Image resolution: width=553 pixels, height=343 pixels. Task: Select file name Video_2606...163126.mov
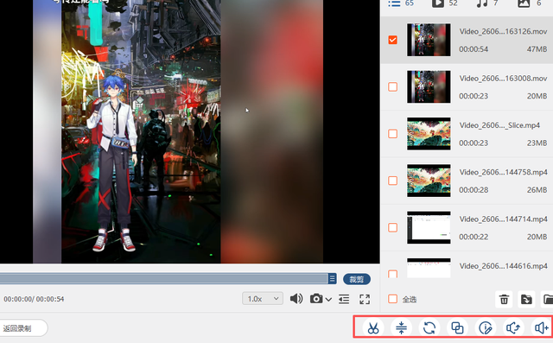tap(503, 31)
